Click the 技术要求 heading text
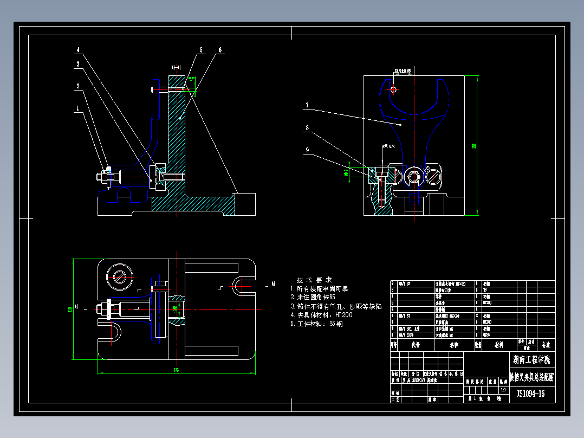This screenshot has width=584, height=438. [314, 280]
